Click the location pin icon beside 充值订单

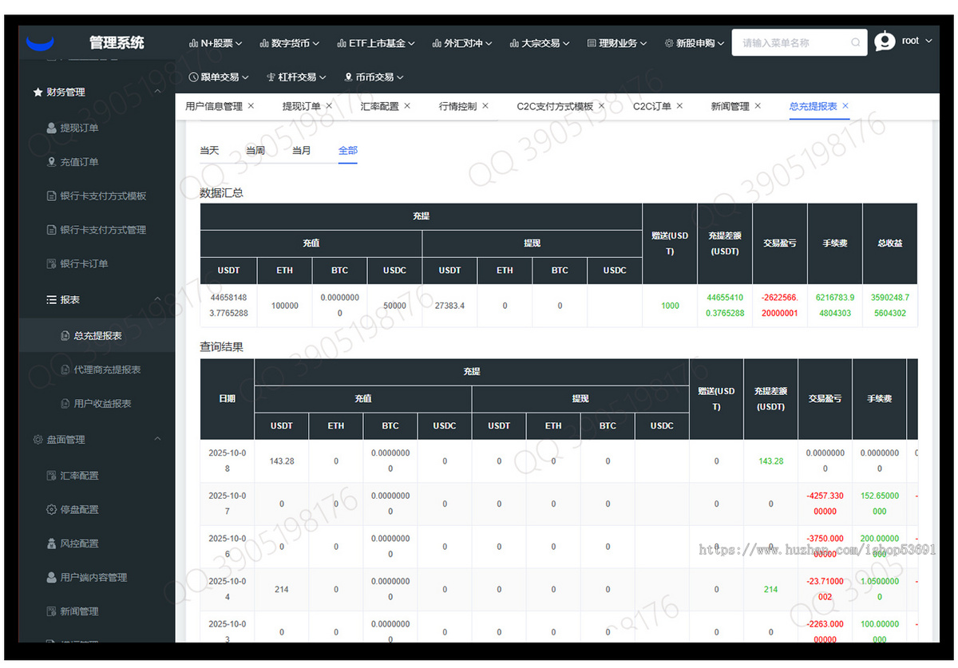(52, 162)
